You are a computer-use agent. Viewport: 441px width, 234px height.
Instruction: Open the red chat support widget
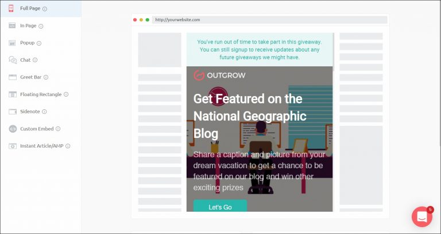[x=421, y=217]
